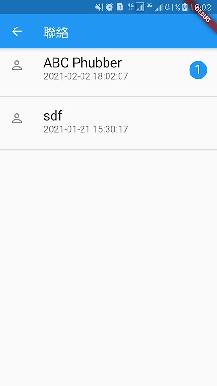The height and width of the screenshot is (386, 217).
Task: Tap the back arrow in app bar
Action: 17,31
